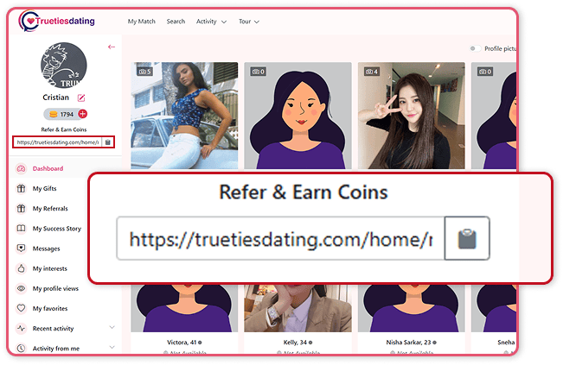Click the red plus add-coins icon
Viewport: 563px width, 365px height.
coord(82,114)
